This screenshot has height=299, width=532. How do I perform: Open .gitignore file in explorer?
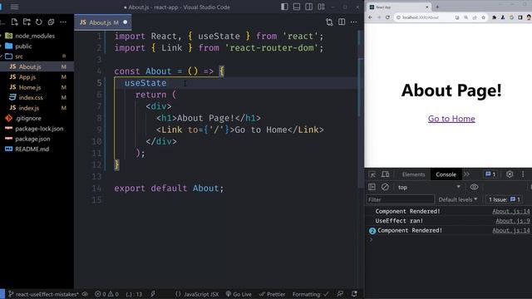tap(27, 118)
